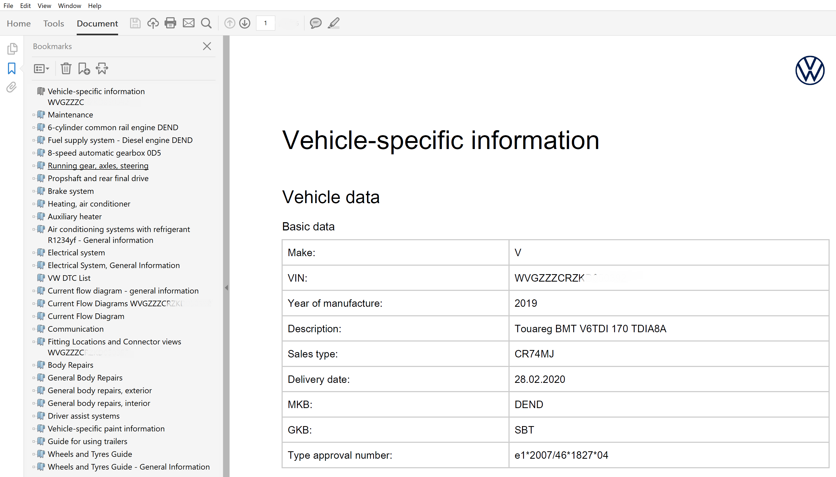Expand the Body Repairs bookmark
836x477 pixels.
pos(34,365)
